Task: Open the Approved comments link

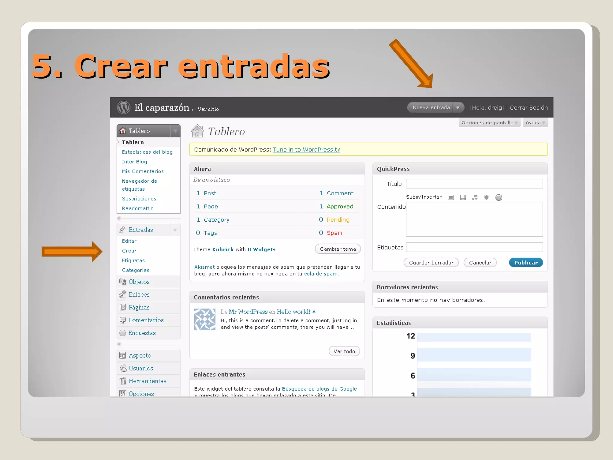Action: click(x=340, y=206)
